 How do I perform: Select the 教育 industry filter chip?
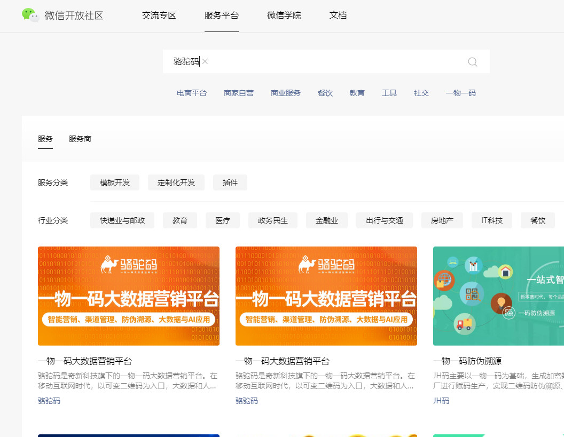(180, 220)
